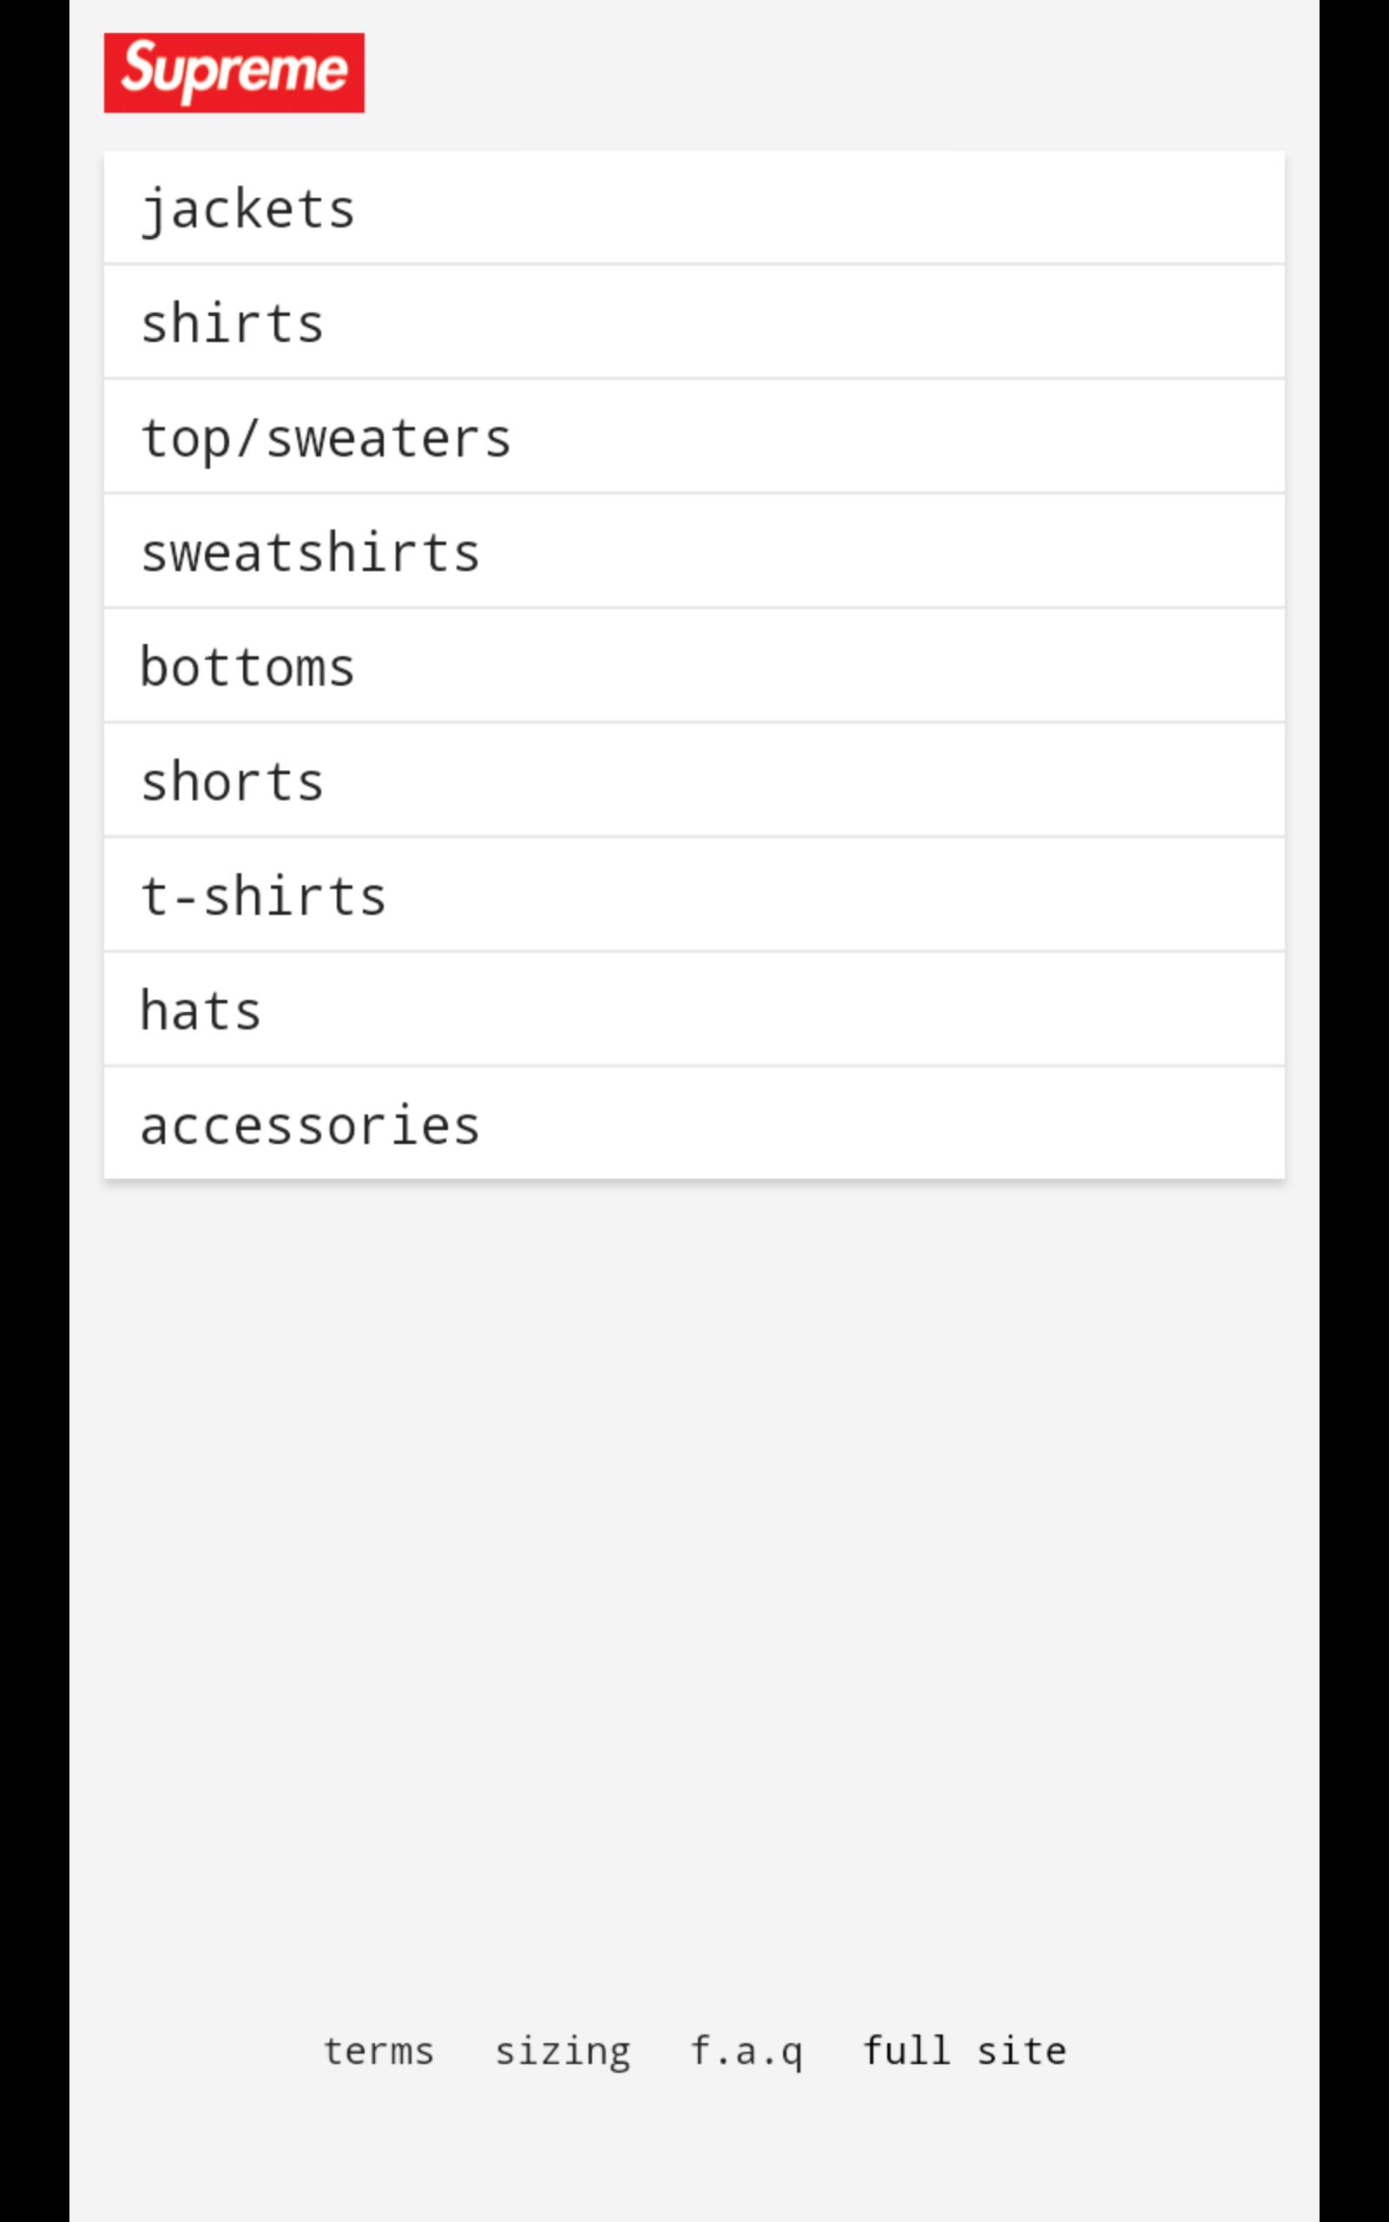Viewport: 1389px width, 2222px height.
Task: Open the sweatshirts category
Action: click(x=694, y=552)
